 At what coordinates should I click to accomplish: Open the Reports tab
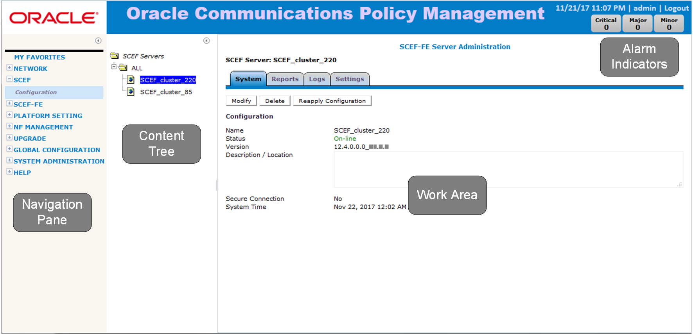point(285,79)
